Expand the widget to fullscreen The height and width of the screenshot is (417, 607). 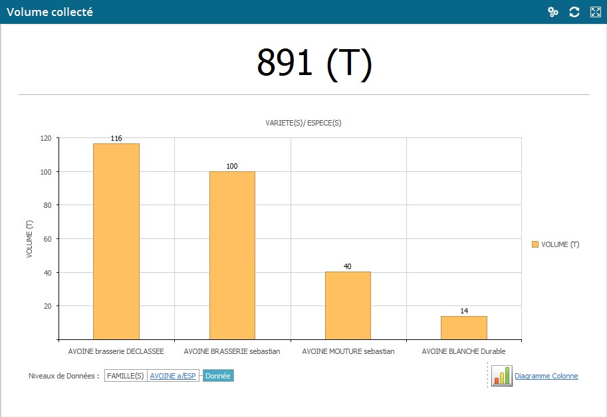(596, 12)
